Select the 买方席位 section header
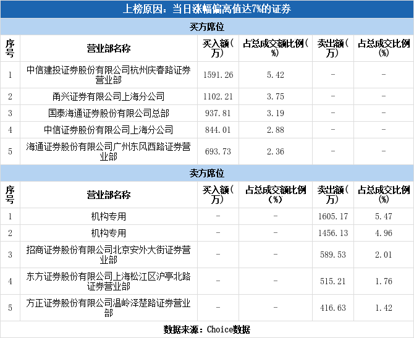This screenshot has height=338, width=414. click(x=207, y=27)
